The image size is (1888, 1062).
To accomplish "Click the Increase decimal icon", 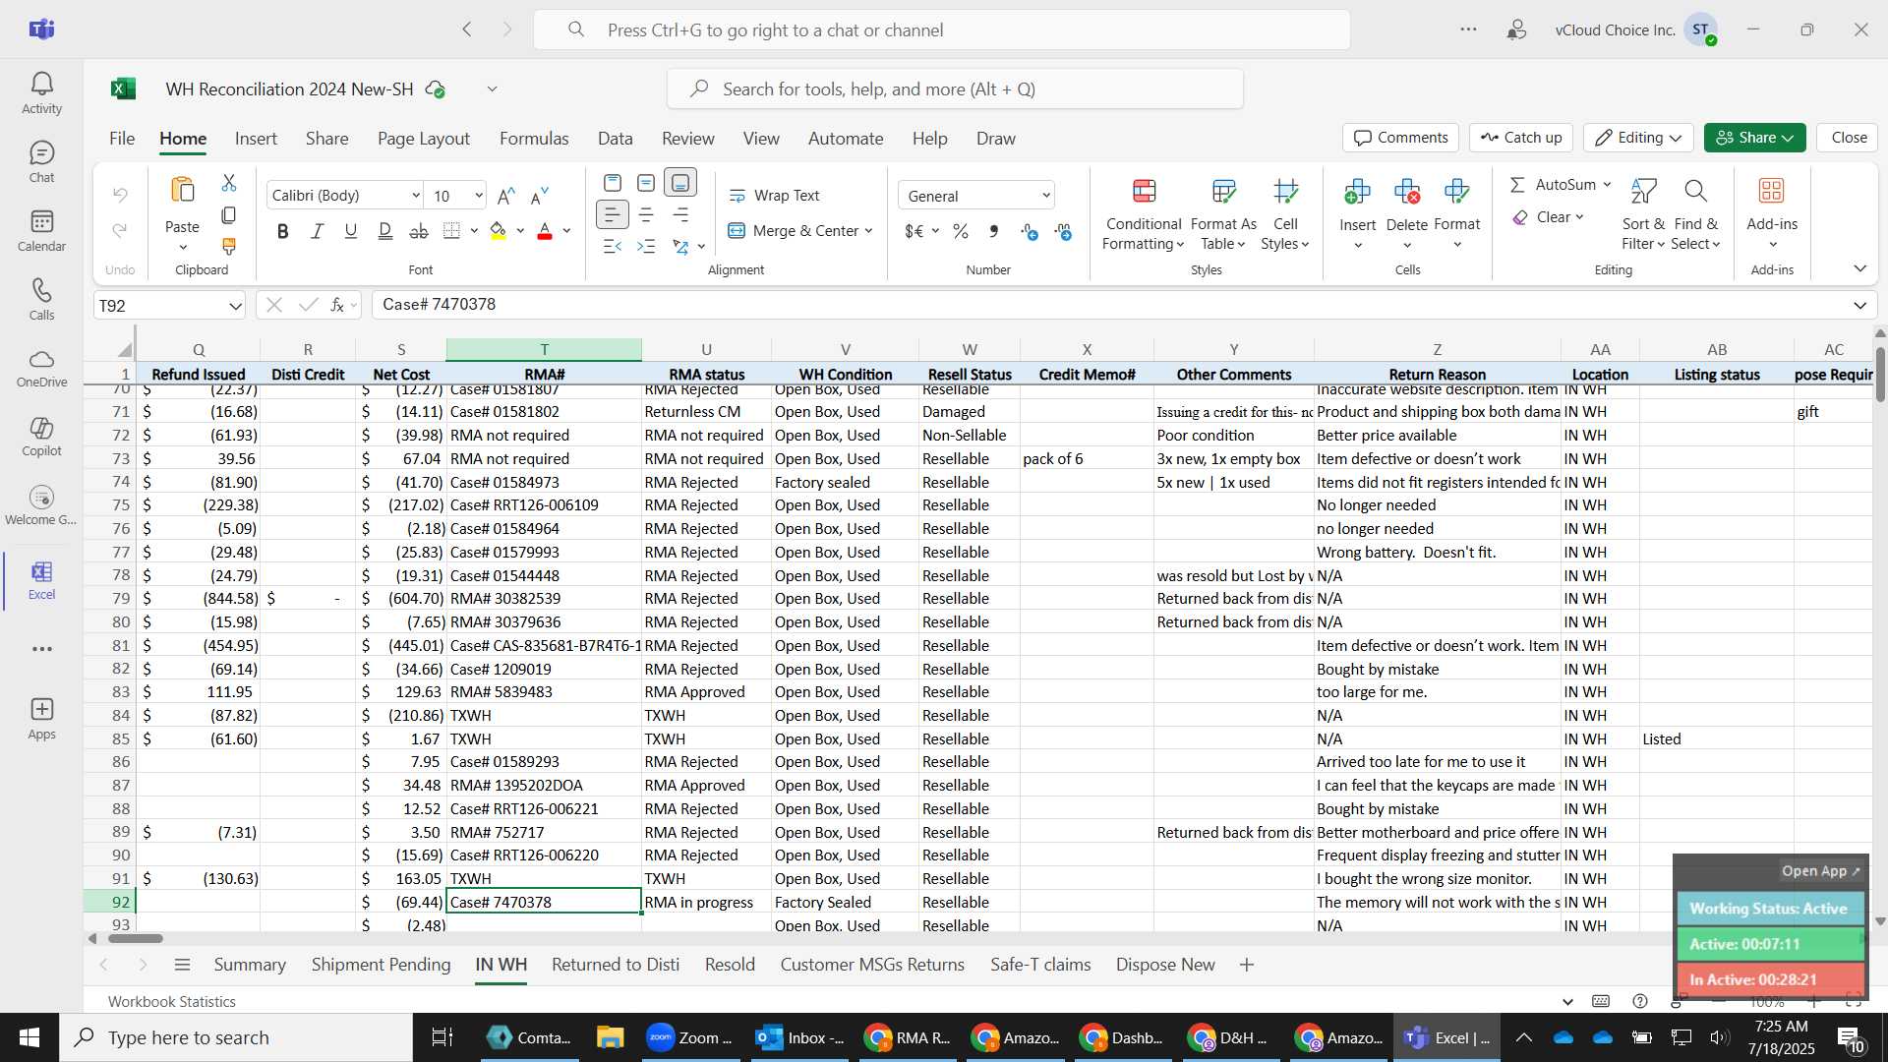I will click(1030, 231).
